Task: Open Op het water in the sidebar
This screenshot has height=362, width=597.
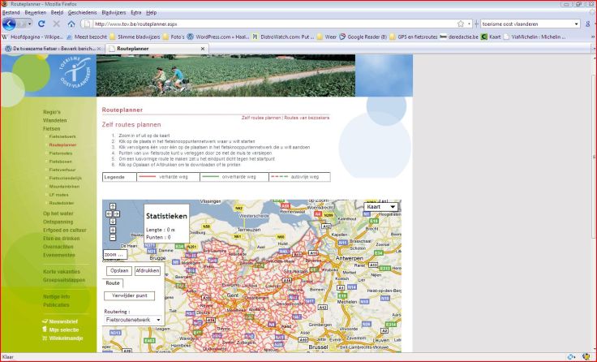Action: [58, 213]
